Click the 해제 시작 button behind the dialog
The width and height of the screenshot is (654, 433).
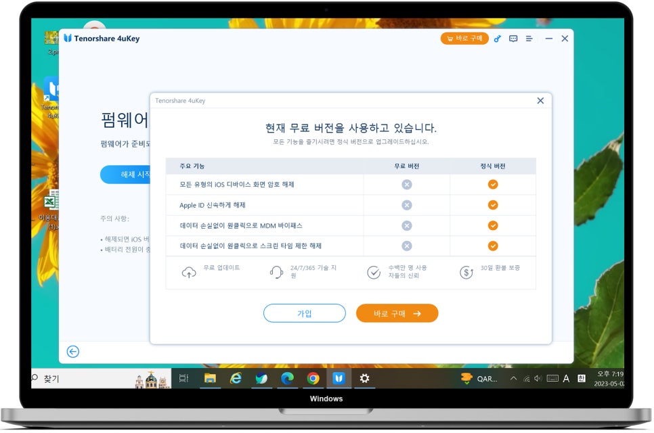click(x=125, y=174)
